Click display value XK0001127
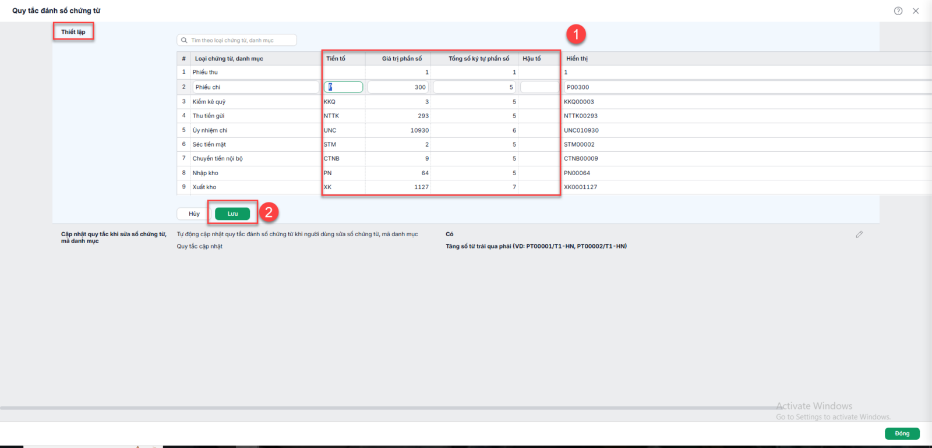This screenshot has height=448, width=932. point(580,187)
